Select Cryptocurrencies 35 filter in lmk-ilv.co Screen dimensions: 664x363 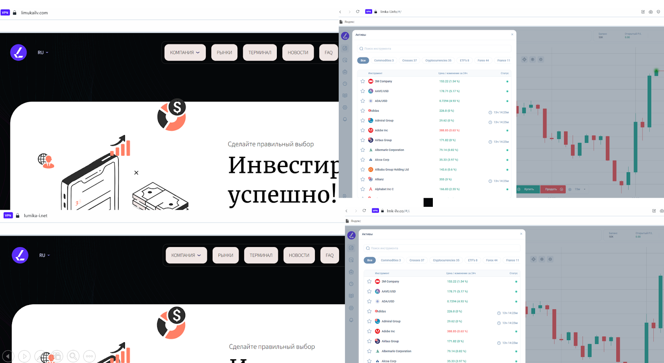point(446,260)
